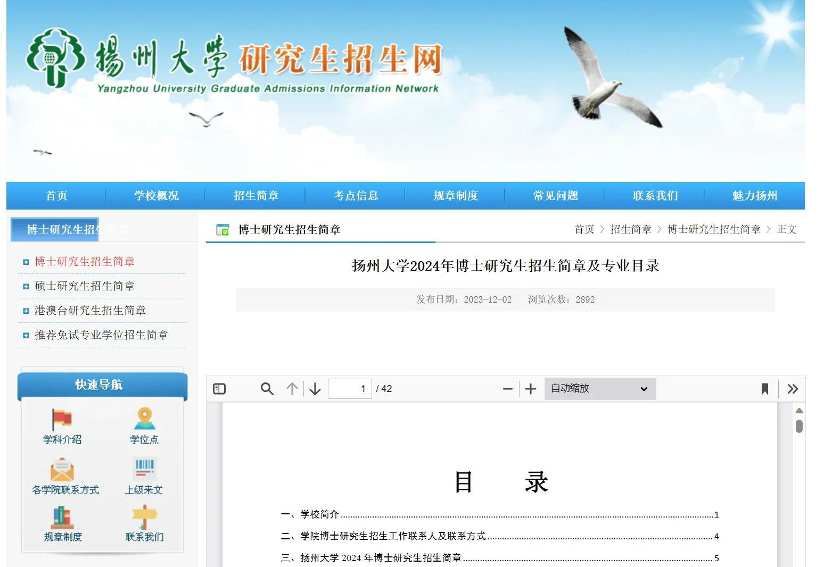Zoom out with the minus button

point(508,389)
